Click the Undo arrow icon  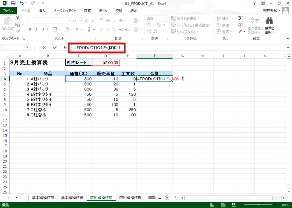pos(22,3)
